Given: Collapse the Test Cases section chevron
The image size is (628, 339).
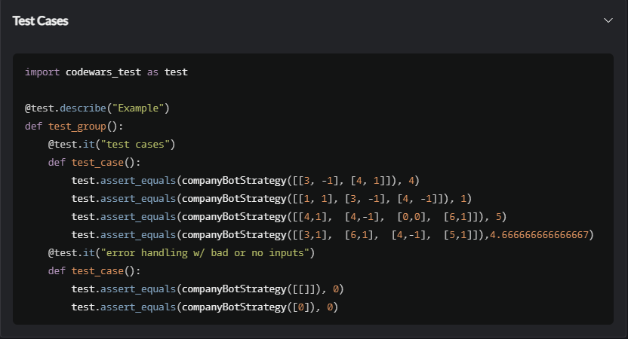Looking at the screenshot, I should pyautogui.click(x=608, y=20).
